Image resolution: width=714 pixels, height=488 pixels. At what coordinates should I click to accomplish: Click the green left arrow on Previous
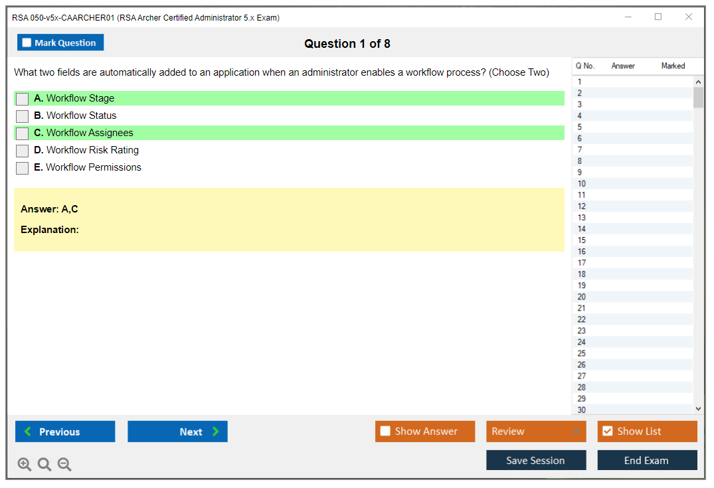[28, 432]
